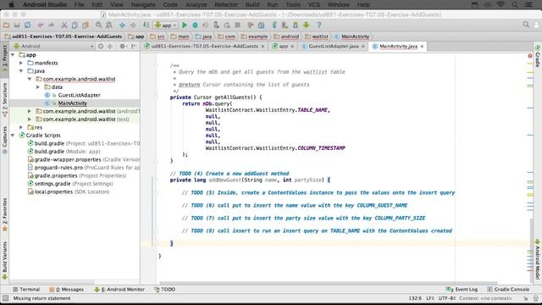Click the Redo toolbar arrow
Viewport: 542px width, 305px height.
[x=51, y=25]
